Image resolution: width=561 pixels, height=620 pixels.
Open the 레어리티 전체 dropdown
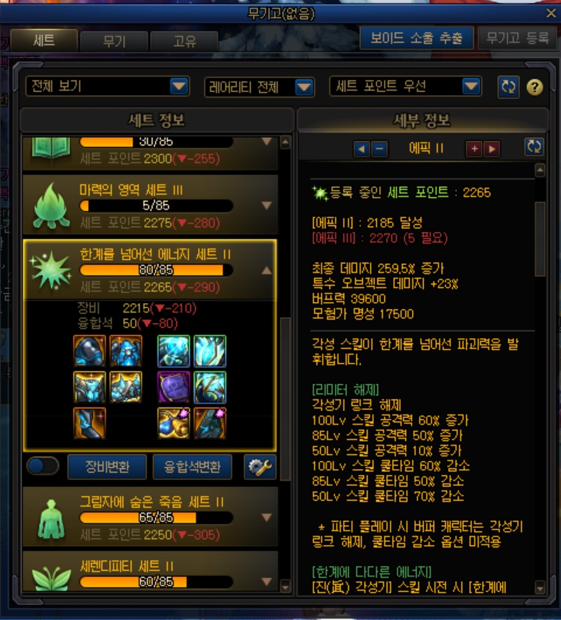click(259, 87)
